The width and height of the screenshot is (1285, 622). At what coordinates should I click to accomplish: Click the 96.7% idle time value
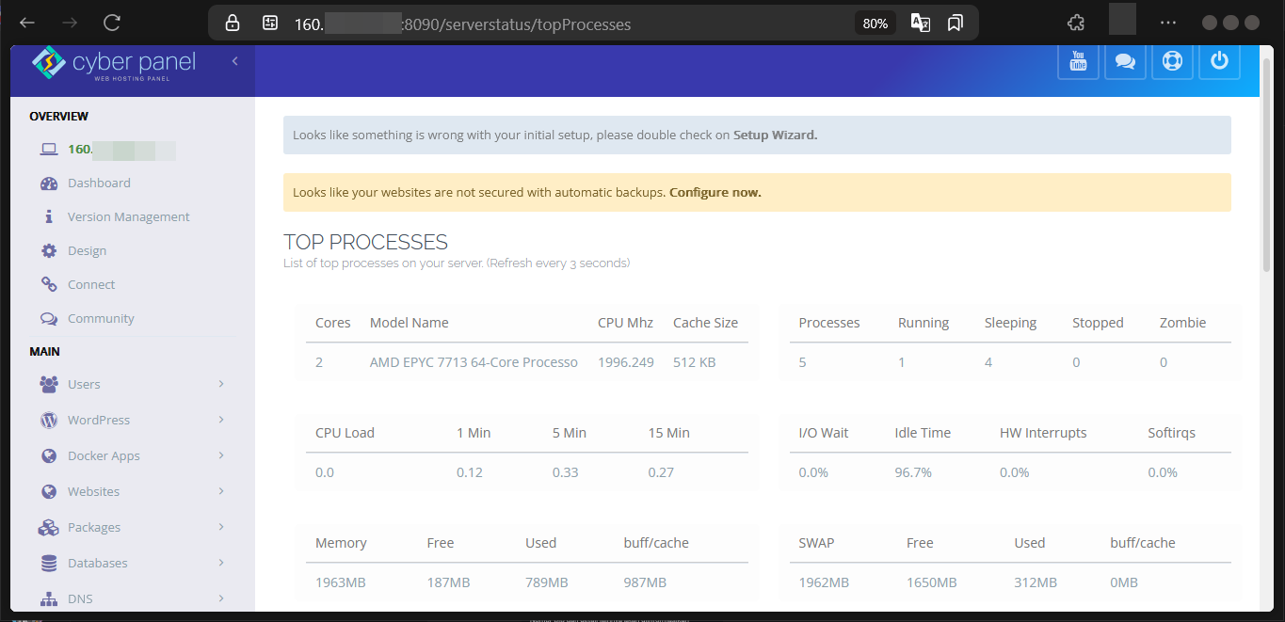(913, 473)
